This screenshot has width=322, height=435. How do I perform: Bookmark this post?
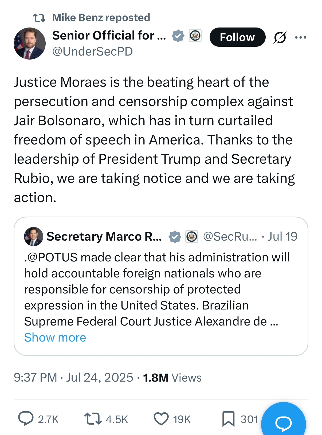228,418
